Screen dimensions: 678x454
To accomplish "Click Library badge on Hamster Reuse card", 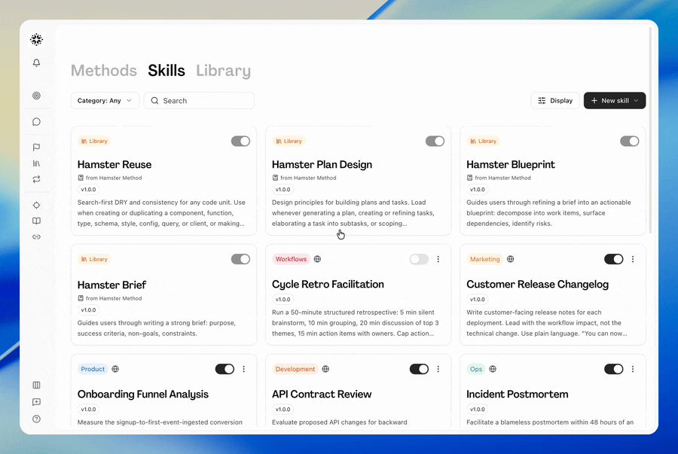I will click(94, 142).
